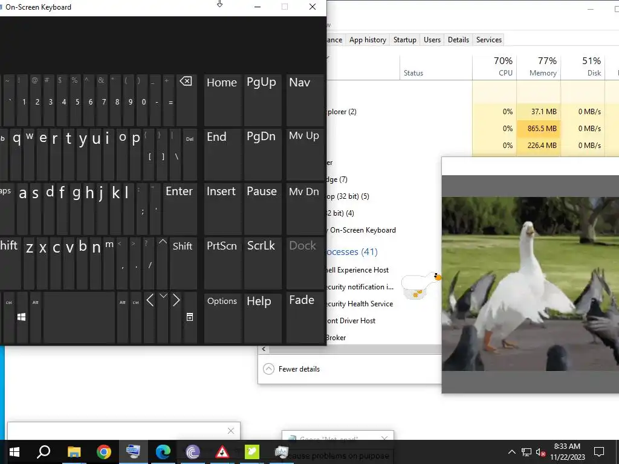Click the scrollbar left arrow in Task Manager
Screen dimensions: 619x464
pyautogui.click(x=264, y=349)
